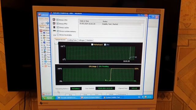Click the Системная плата motherboard icon in tree
This screenshot has width=196, height=110.
[44, 35]
